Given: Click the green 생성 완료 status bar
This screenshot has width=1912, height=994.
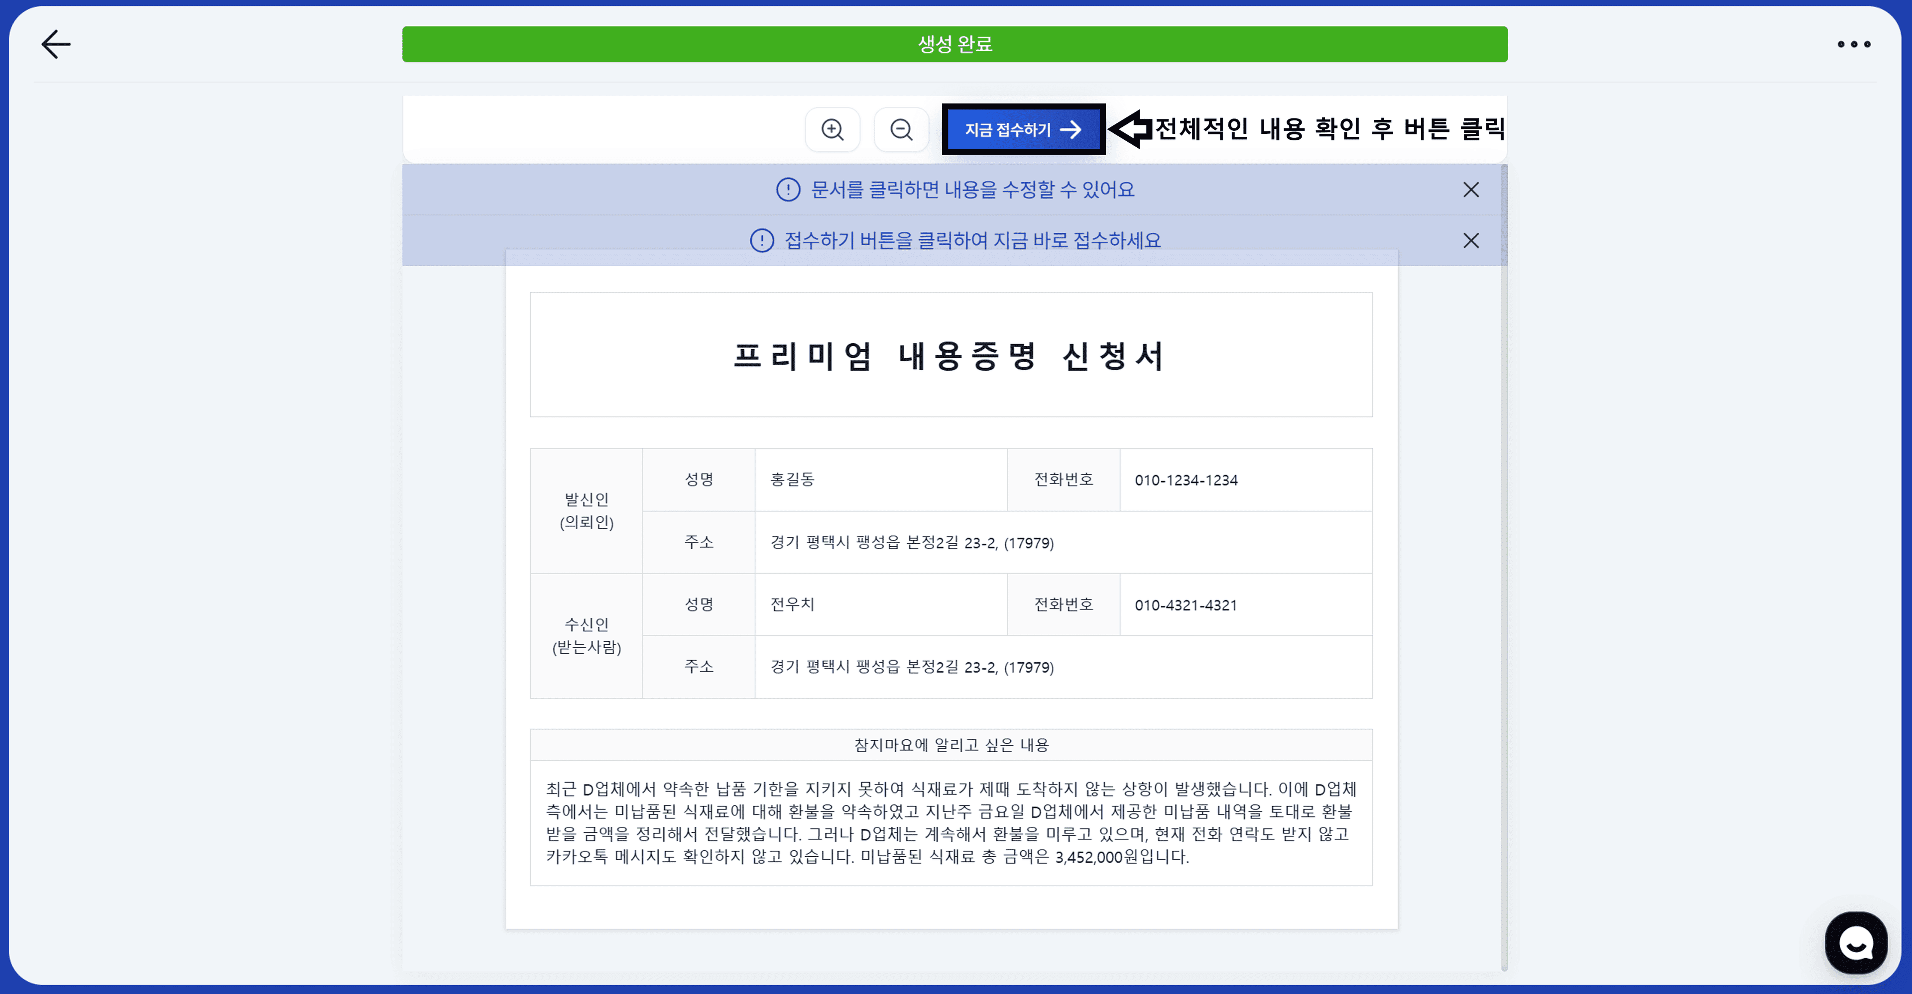Looking at the screenshot, I should 955,44.
